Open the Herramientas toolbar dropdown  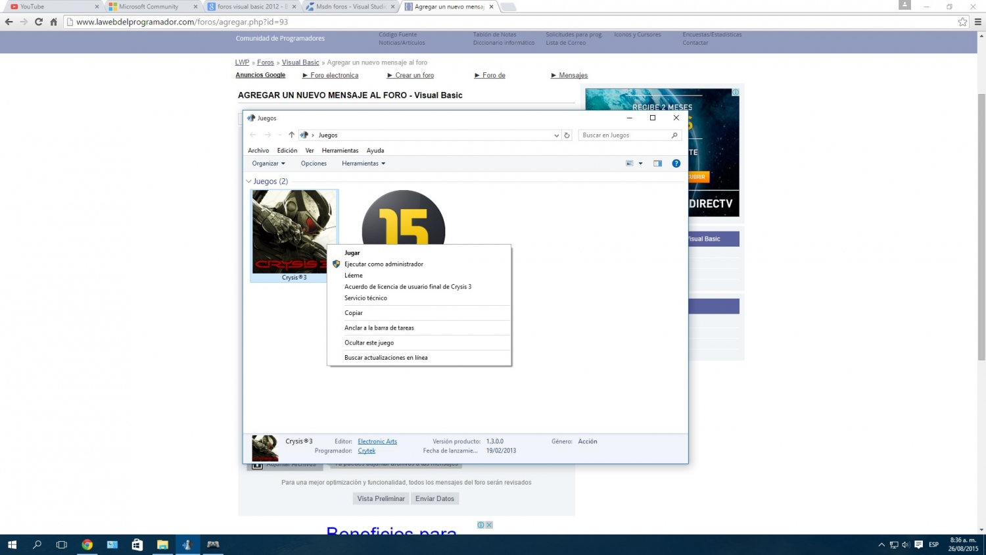click(x=364, y=164)
